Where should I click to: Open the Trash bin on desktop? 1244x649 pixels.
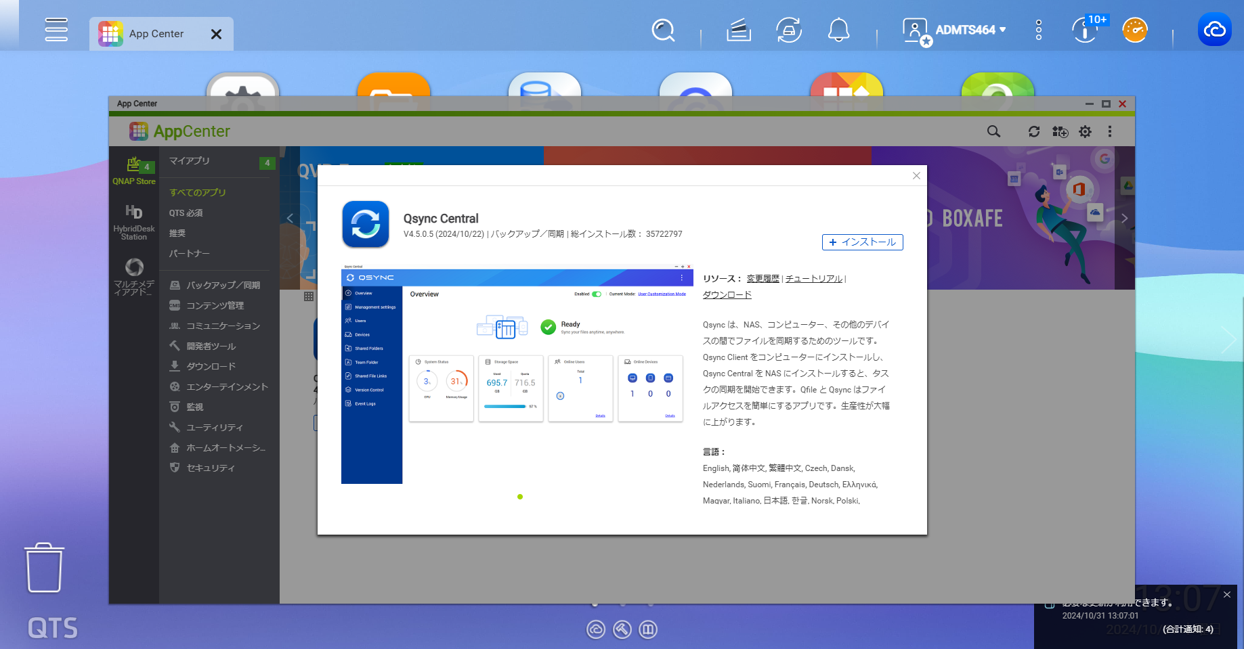(x=45, y=567)
